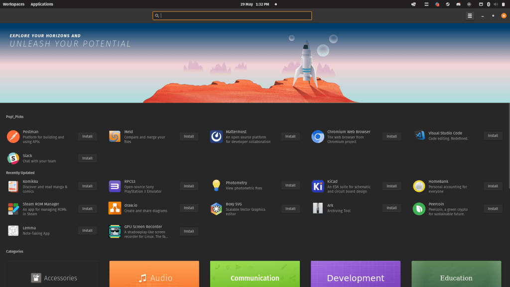Image resolution: width=510 pixels, height=287 pixels.
Task: Open the HomeBank coin icon
Action: pyautogui.click(x=419, y=186)
